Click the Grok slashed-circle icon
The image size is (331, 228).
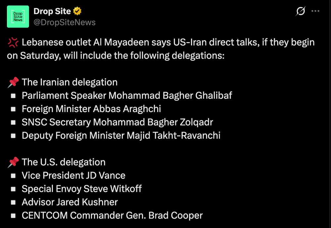click(300, 11)
